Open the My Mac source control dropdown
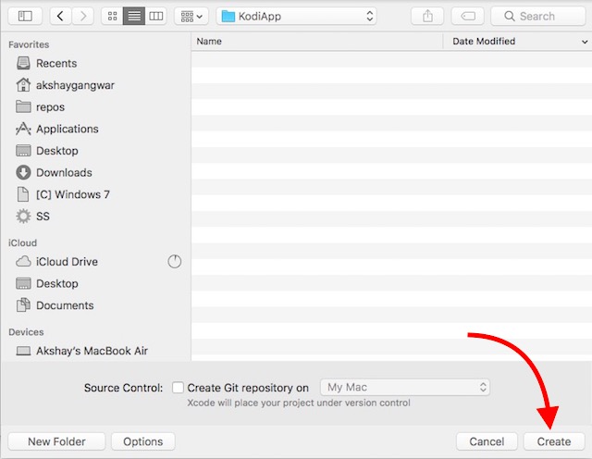Image resolution: width=592 pixels, height=459 pixels. click(405, 387)
